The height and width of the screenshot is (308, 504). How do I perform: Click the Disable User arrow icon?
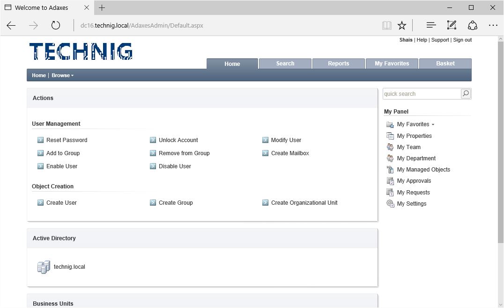153,166
